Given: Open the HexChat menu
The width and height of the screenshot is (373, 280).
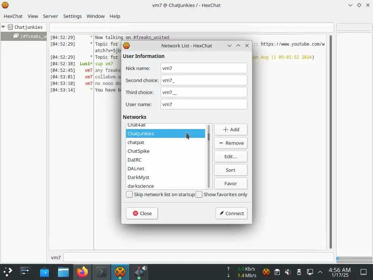Looking at the screenshot, I should [x=13, y=16].
